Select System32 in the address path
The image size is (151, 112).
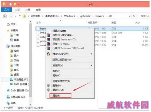[85, 16]
